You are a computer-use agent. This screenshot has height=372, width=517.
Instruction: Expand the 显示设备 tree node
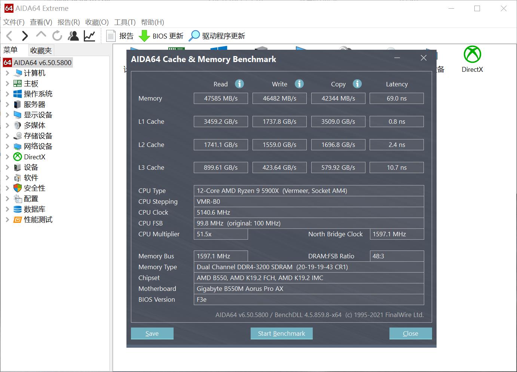point(7,115)
